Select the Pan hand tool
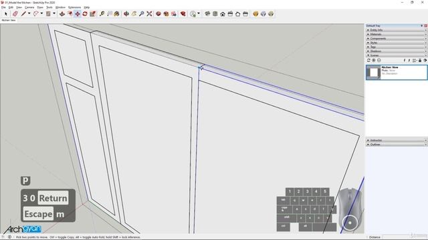 click(134, 13)
